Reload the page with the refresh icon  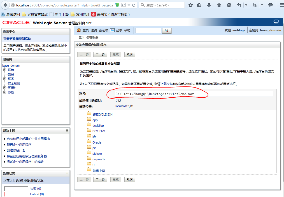tap(134, 5)
